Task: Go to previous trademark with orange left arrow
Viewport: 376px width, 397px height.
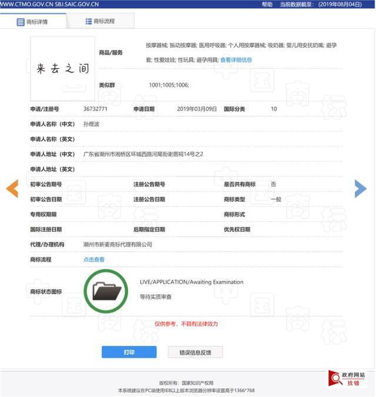Action: [x=12, y=188]
